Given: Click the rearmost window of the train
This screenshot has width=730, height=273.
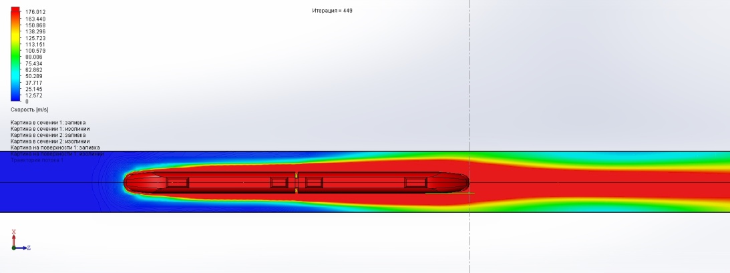Looking at the screenshot, I should coord(415,182).
